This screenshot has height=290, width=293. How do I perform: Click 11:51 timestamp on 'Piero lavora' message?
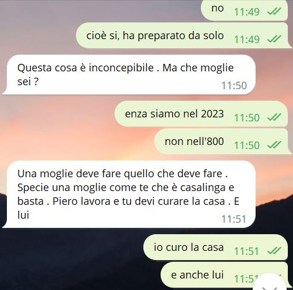click(x=234, y=219)
